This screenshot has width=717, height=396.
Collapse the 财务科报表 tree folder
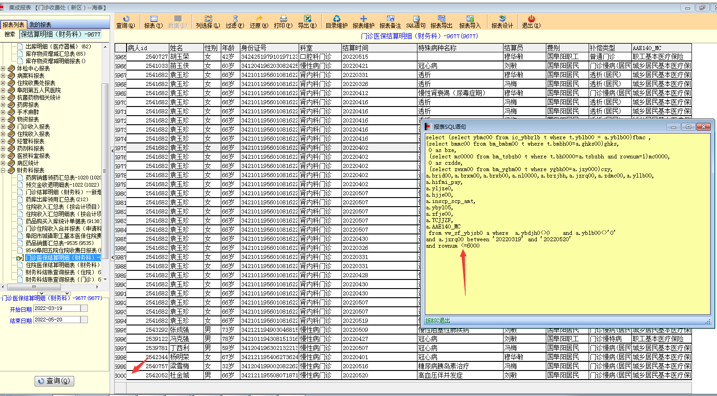(3, 170)
